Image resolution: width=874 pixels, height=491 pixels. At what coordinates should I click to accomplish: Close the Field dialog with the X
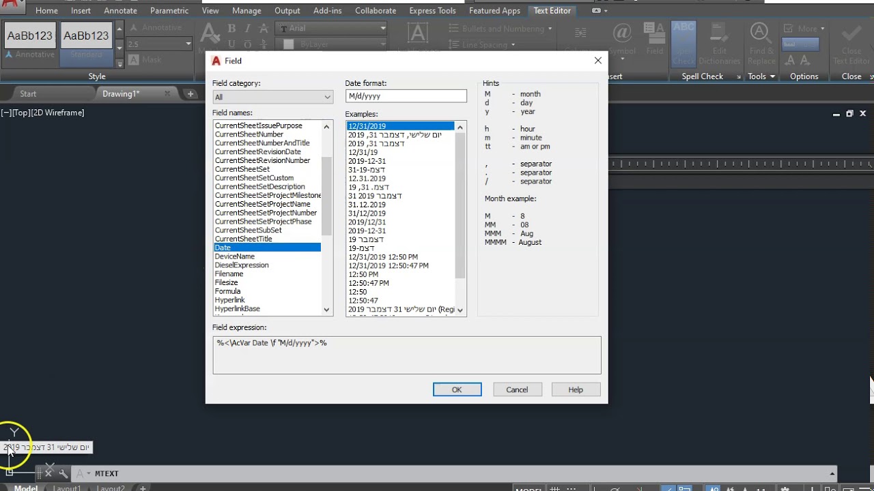pyautogui.click(x=598, y=61)
